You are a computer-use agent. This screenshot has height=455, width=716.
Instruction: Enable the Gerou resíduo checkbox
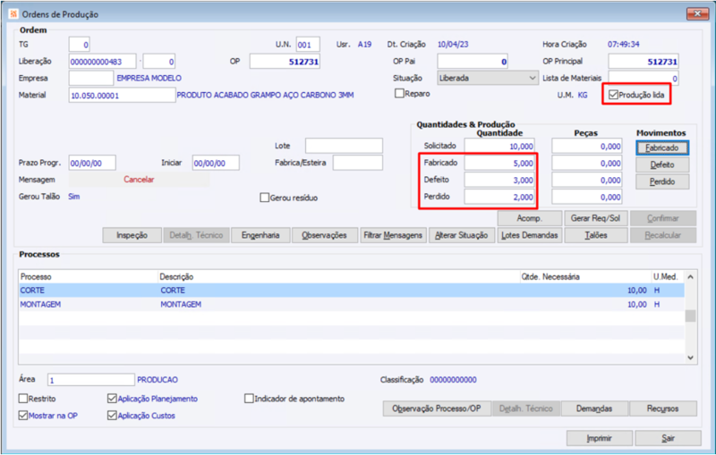click(264, 198)
